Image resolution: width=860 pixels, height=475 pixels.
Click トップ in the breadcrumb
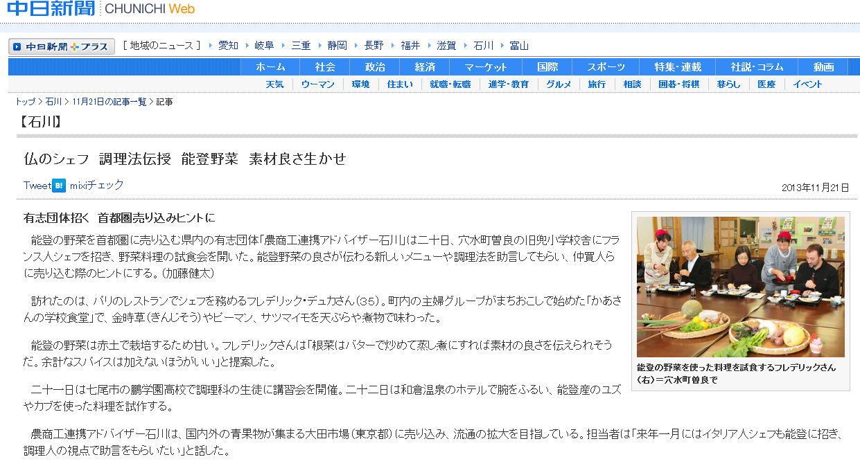click(25, 102)
